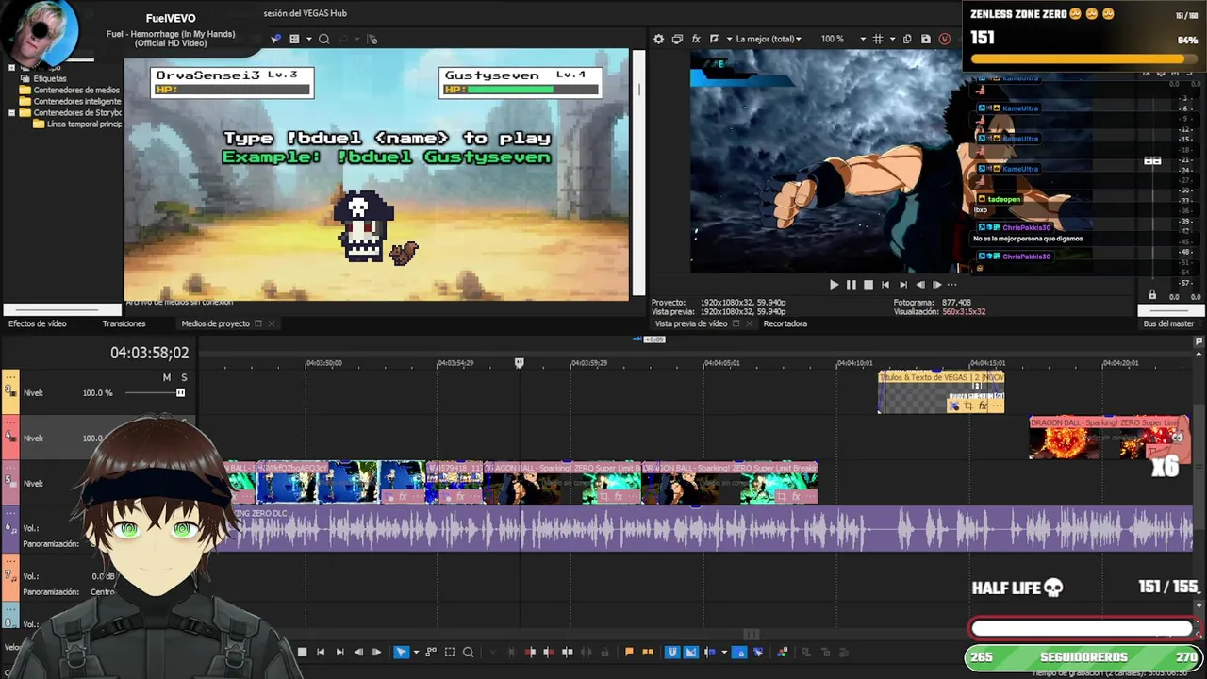
Task: Click the Split event icon
Action: (x=568, y=652)
